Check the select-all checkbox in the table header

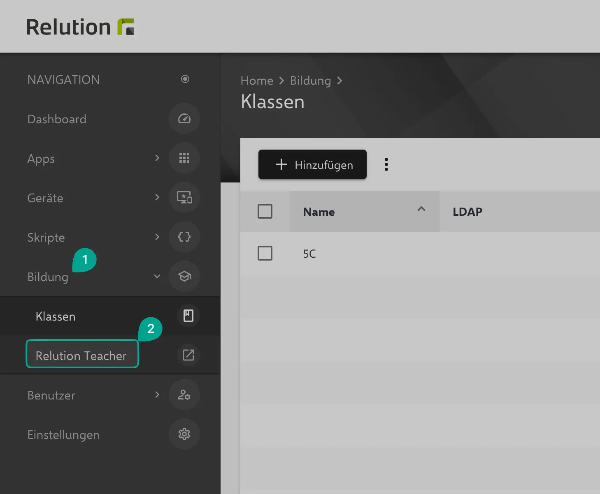point(265,211)
